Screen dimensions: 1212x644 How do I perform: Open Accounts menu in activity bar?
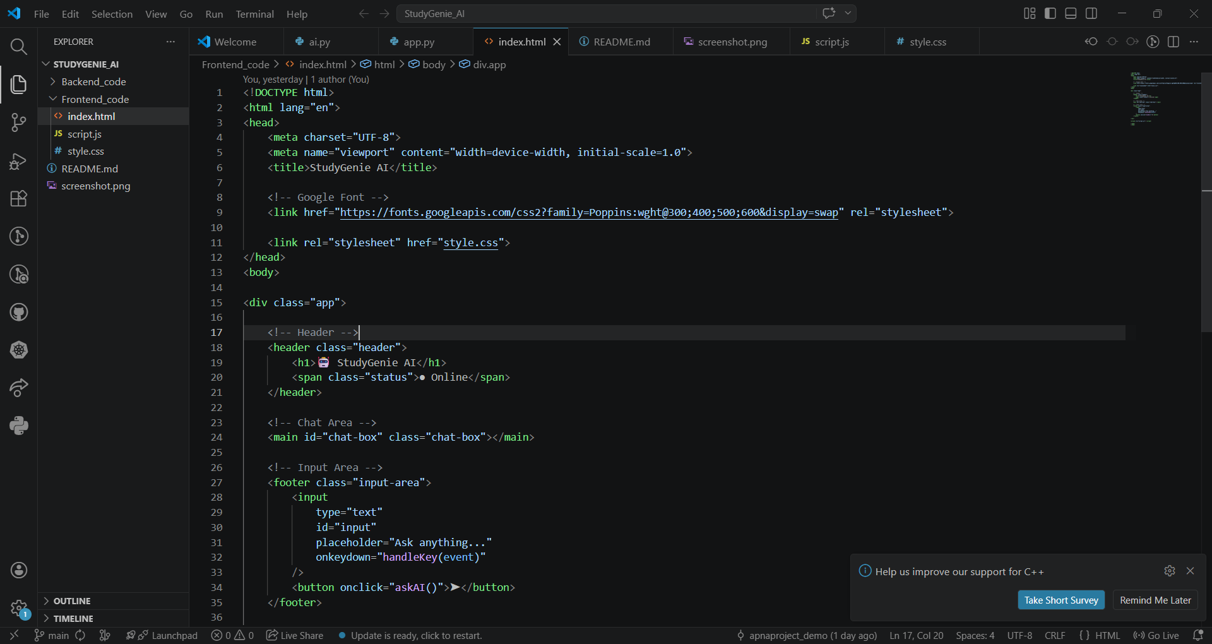click(18, 570)
